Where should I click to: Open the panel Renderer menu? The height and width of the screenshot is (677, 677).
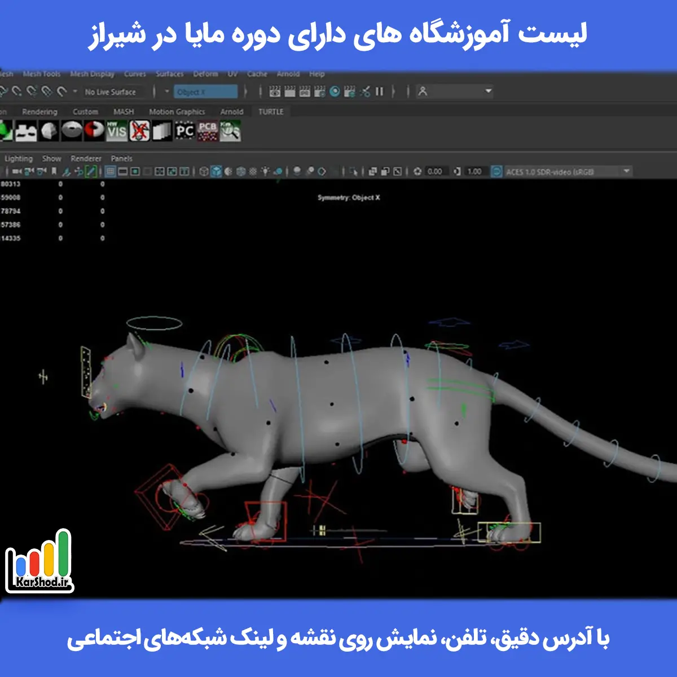coord(86,159)
